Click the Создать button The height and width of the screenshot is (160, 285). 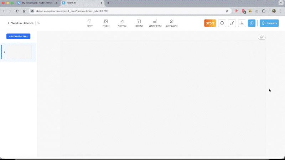pos(269,23)
